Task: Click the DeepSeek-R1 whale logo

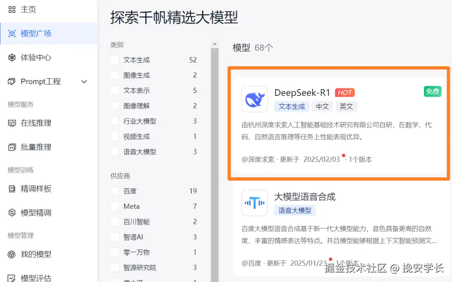Action: pyautogui.click(x=254, y=99)
